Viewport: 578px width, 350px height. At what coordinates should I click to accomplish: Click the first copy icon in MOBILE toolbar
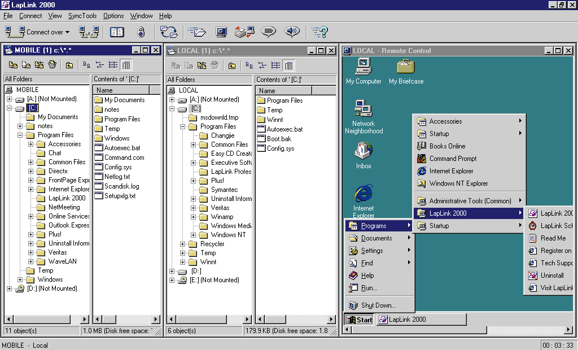pos(13,65)
